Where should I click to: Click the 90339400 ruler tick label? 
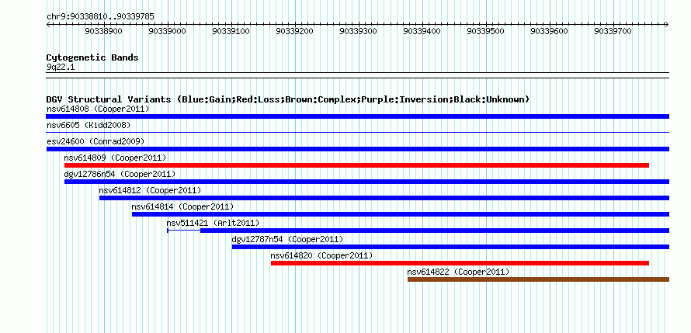[x=422, y=31]
